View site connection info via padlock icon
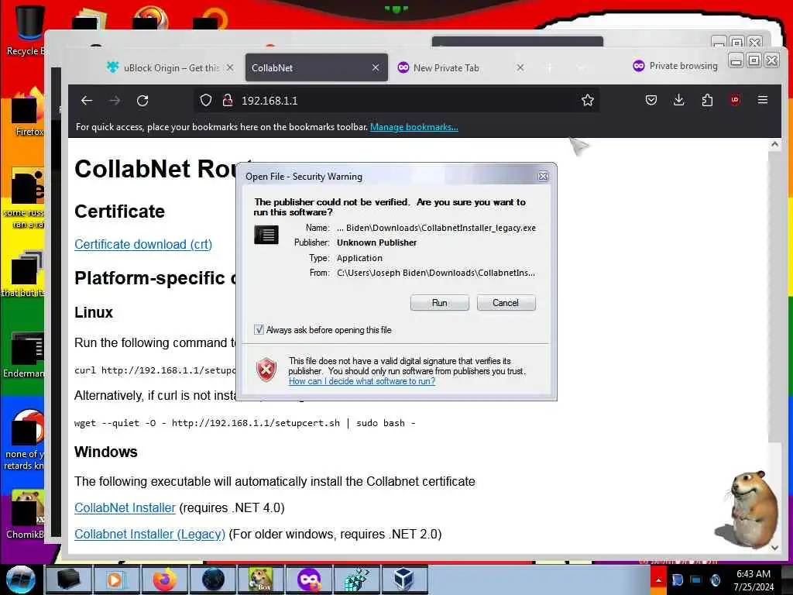The height and width of the screenshot is (595, 793). coord(228,100)
